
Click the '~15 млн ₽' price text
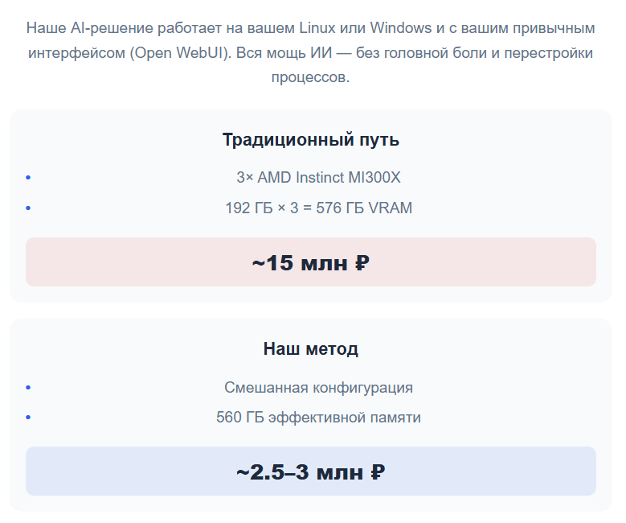pyautogui.click(x=311, y=263)
